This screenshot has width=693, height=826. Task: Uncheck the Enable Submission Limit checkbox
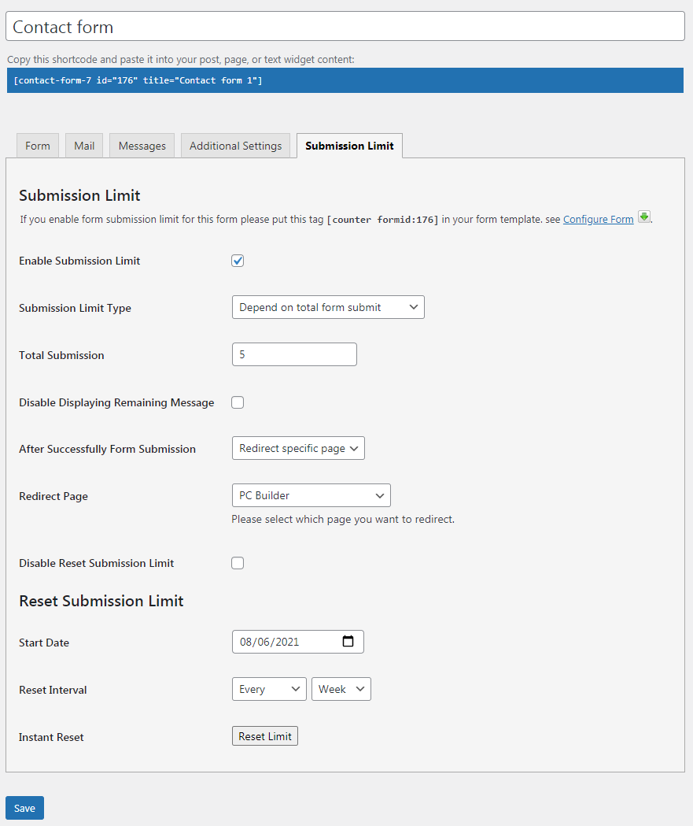238,261
